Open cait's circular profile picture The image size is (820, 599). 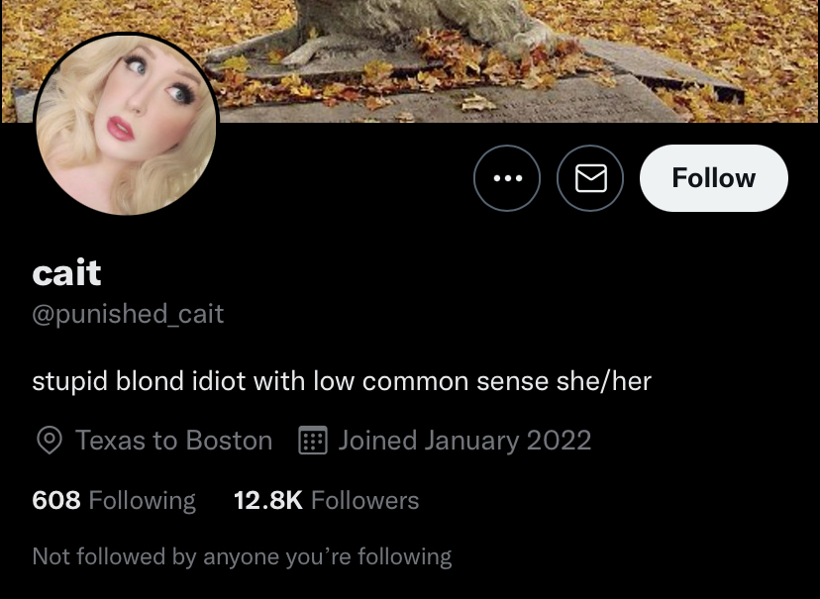[126, 125]
